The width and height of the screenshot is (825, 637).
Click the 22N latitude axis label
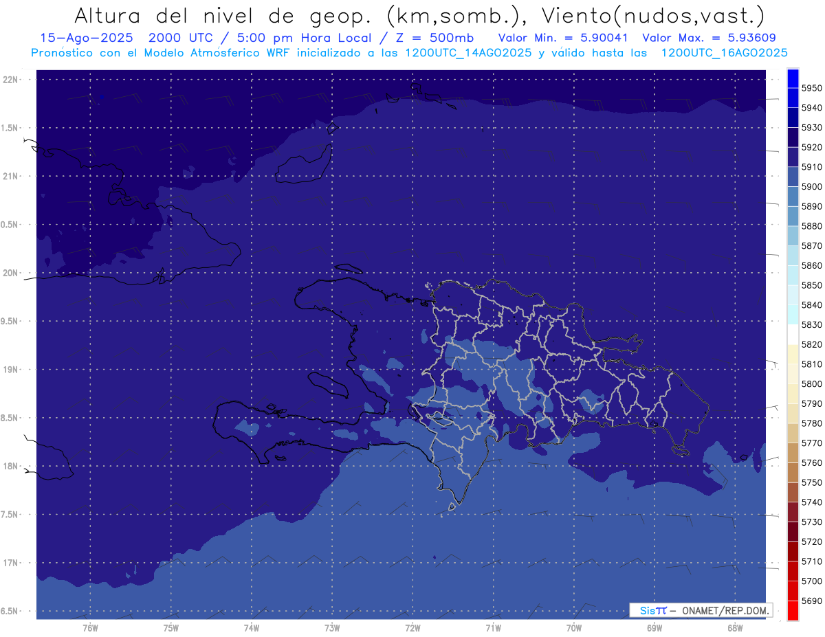tap(12, 79)
